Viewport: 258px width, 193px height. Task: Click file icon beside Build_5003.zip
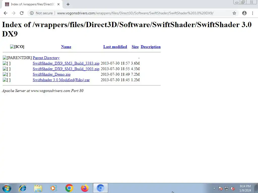[7, 69]
